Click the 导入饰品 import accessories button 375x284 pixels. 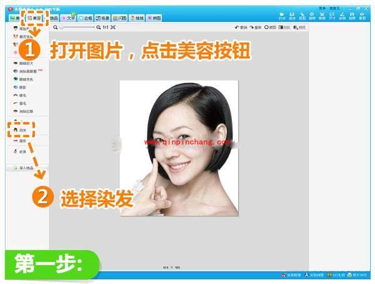click(x=27, y=168)
